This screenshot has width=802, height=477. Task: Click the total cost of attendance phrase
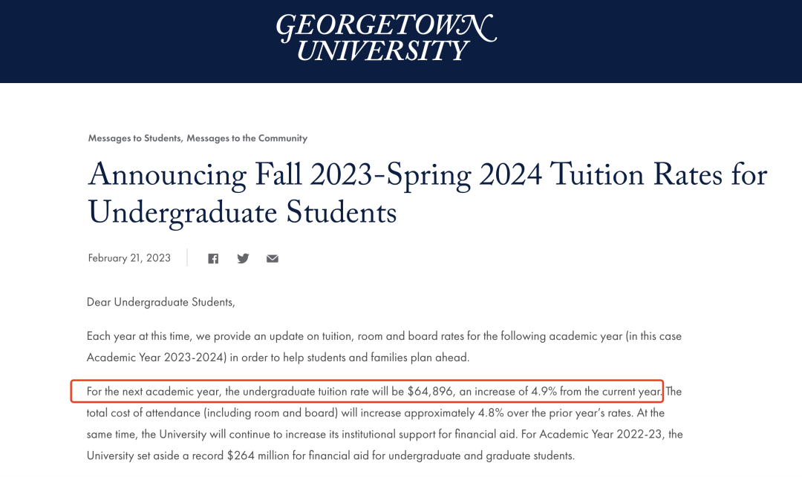(x=143, y=412)
